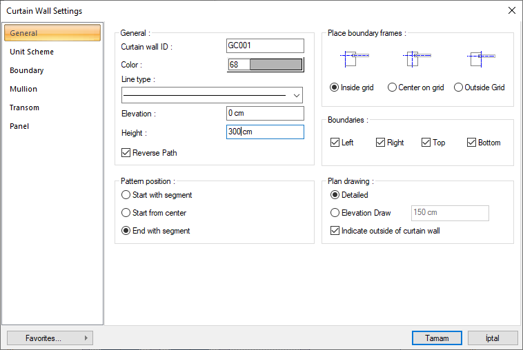The image size is (523, 350).
Task: Go to the Transom section
Action: click(x=24, y=107)
